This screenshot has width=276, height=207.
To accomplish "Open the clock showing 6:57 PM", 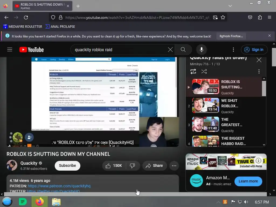I will point(262,202).
